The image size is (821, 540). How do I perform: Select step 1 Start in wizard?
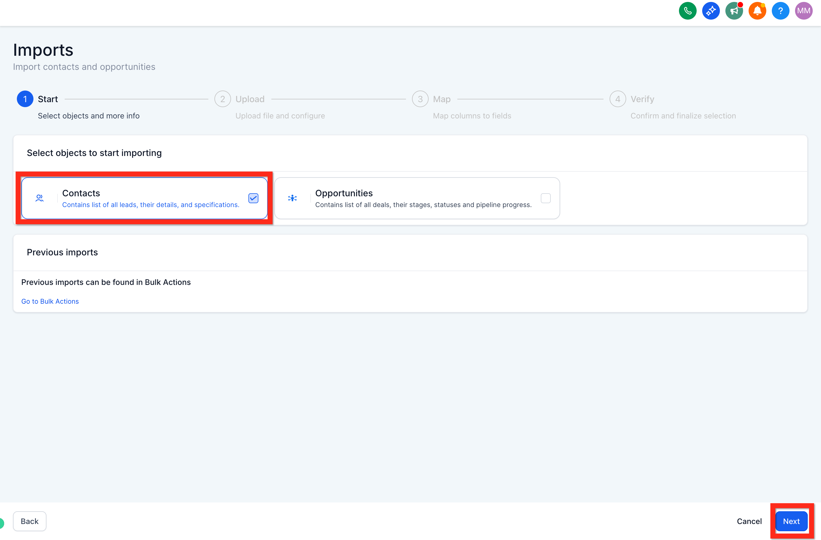click(x=25, y=99)
